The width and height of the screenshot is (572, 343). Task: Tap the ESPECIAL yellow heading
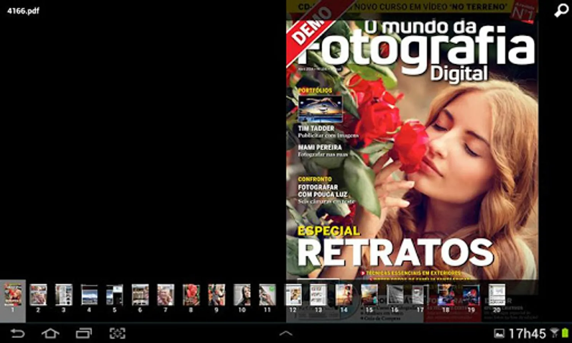329,231
